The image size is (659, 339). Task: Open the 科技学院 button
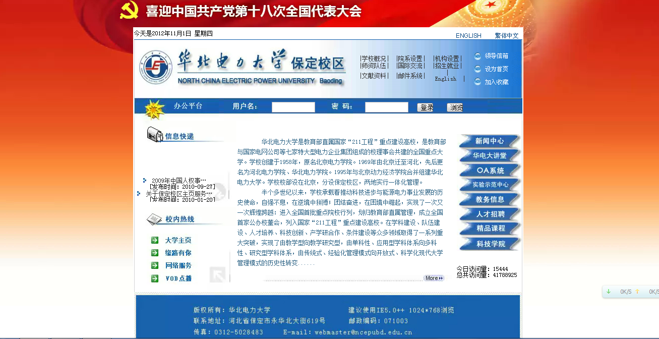click(x=490, y=244)
